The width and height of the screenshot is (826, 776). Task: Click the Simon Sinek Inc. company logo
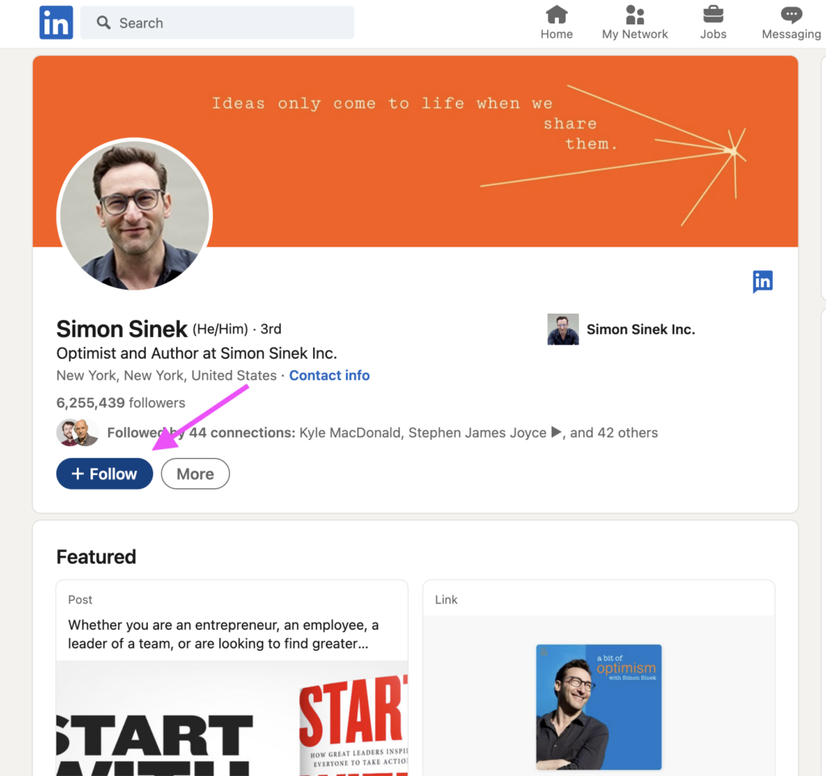563,329
